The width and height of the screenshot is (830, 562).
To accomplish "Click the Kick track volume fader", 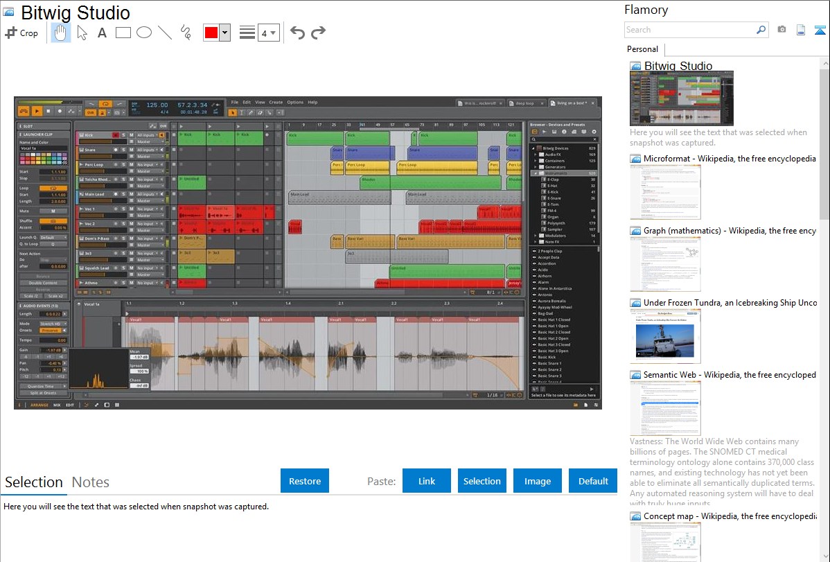I will pos(103,141).
